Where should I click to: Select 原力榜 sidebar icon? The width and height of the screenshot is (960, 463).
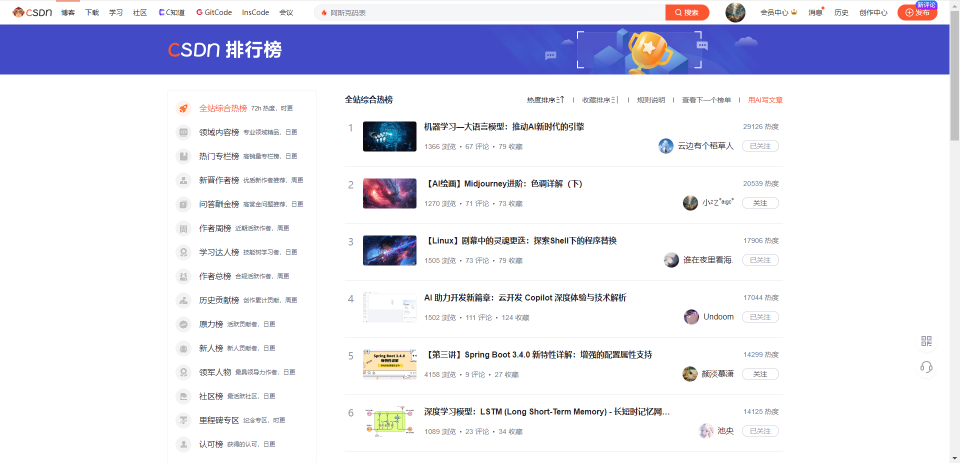pos(183,324)
